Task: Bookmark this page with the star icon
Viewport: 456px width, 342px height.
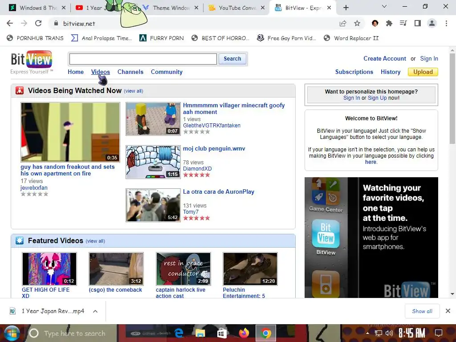Action: (357, 23)
